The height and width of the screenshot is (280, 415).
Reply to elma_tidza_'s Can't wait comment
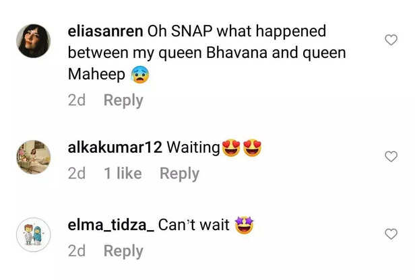click(x=123, y=251)
